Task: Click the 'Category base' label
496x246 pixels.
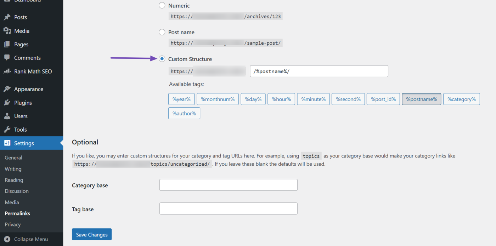Action: 90,185
